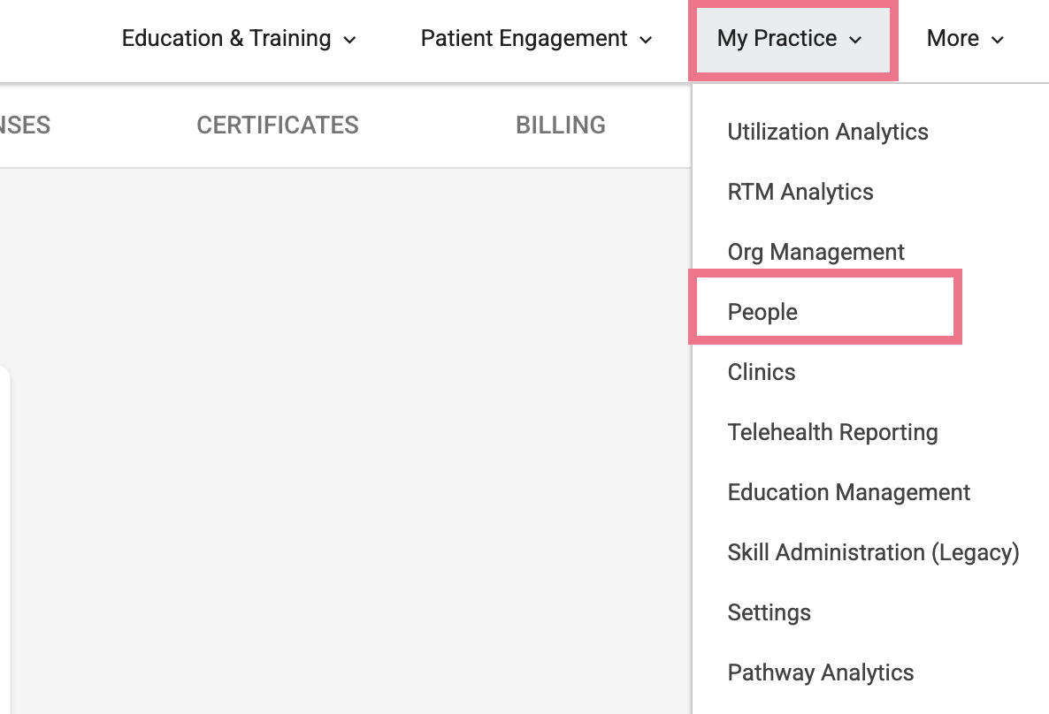Image resolution: width=1049 pixels, height=714 pixels.
Task: Switch to the Billing tab
Action: tap(561, 125)
